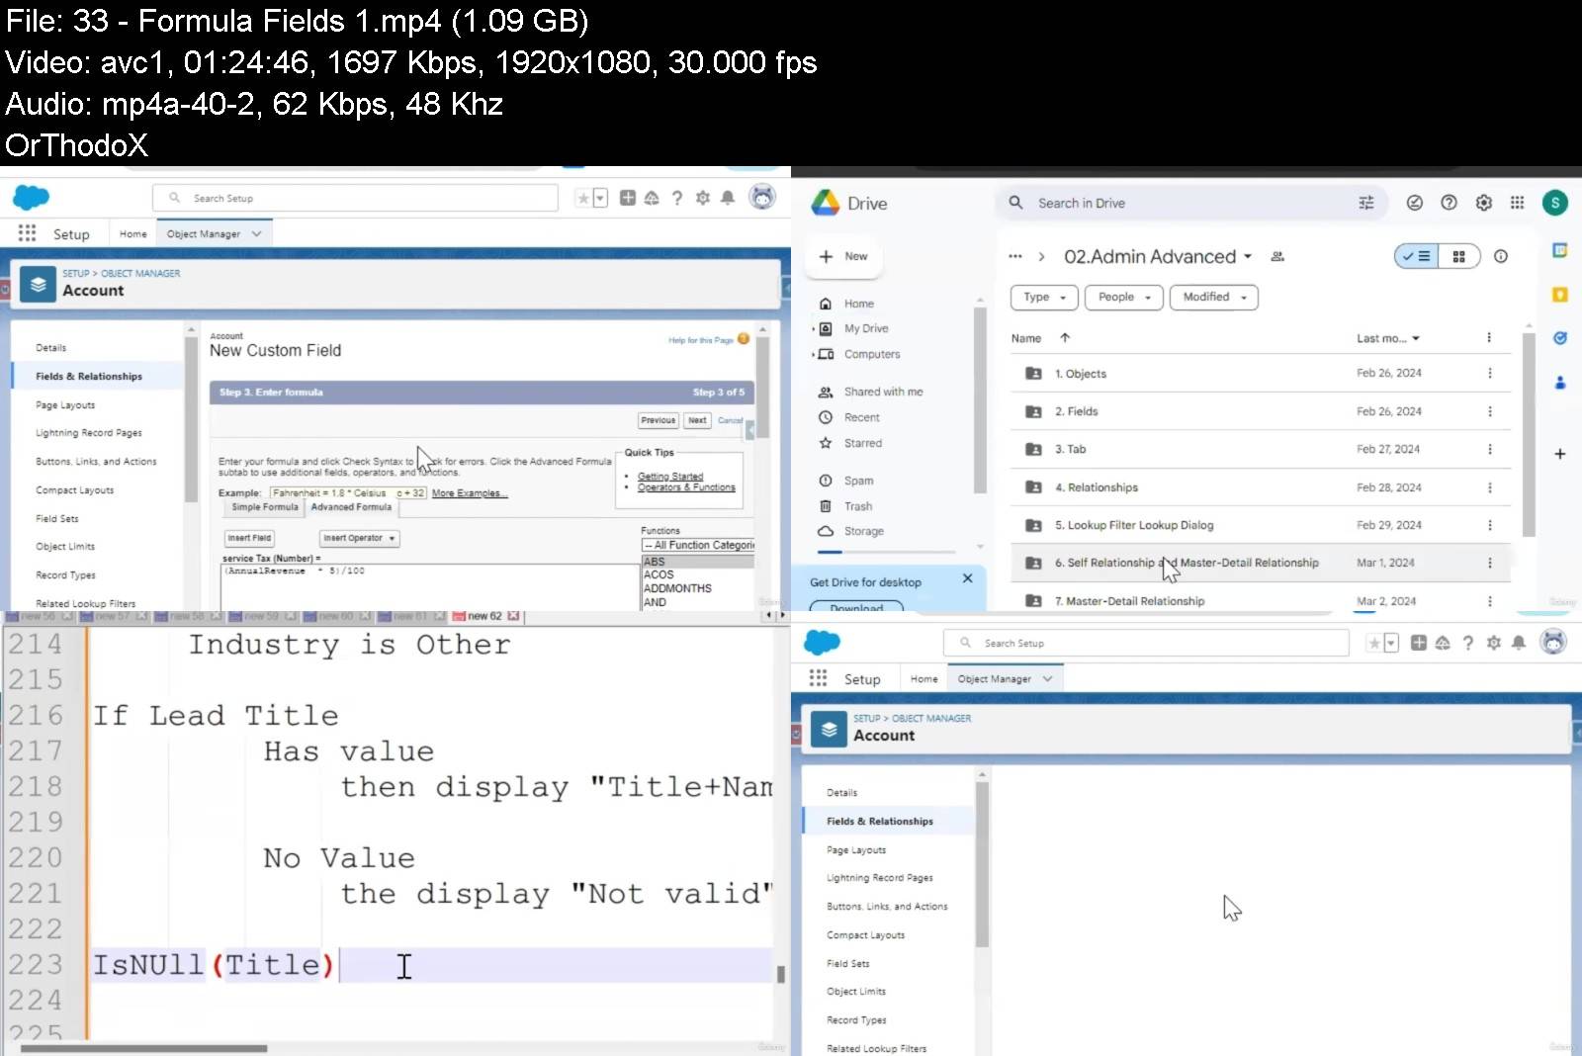Open the App Launcher in New Custom Field window

tap(28, 233)
